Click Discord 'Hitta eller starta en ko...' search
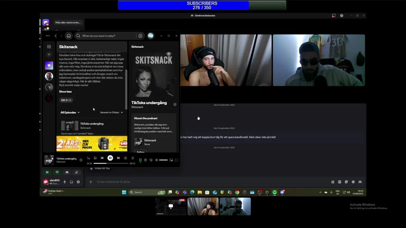Image resolution: width=406 pixels, height=228 pixels. coord(68,22)
